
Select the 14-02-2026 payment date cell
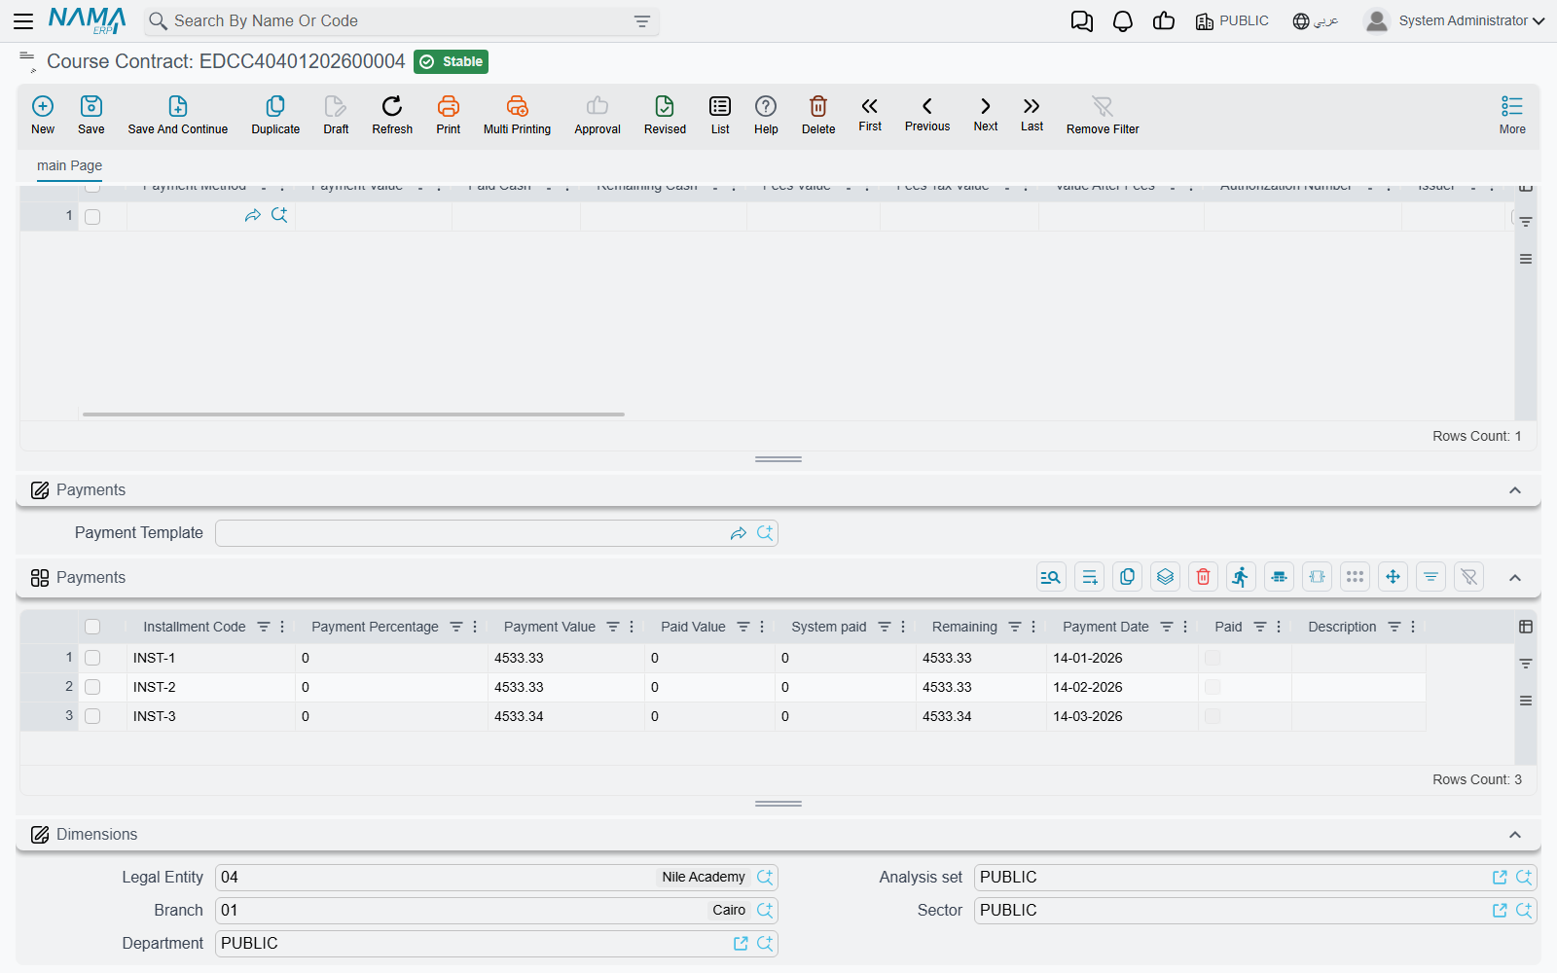pyautogui.click(x=1122, y=687)
